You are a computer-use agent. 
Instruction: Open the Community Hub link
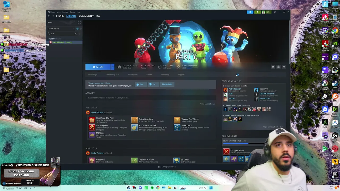click(112, 75)
